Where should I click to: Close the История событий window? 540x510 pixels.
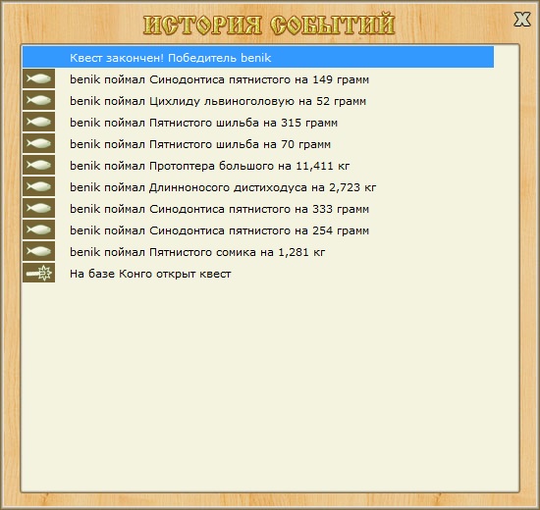[x=522, y=19]
